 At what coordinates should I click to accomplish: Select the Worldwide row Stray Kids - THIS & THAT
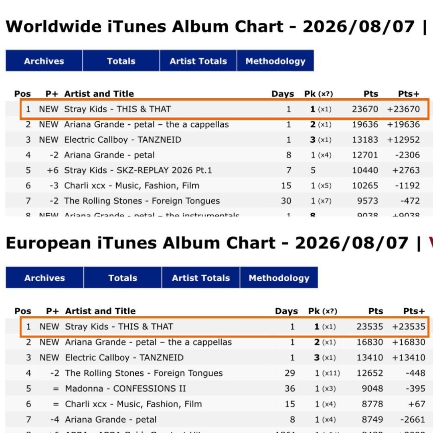(224, 109)
